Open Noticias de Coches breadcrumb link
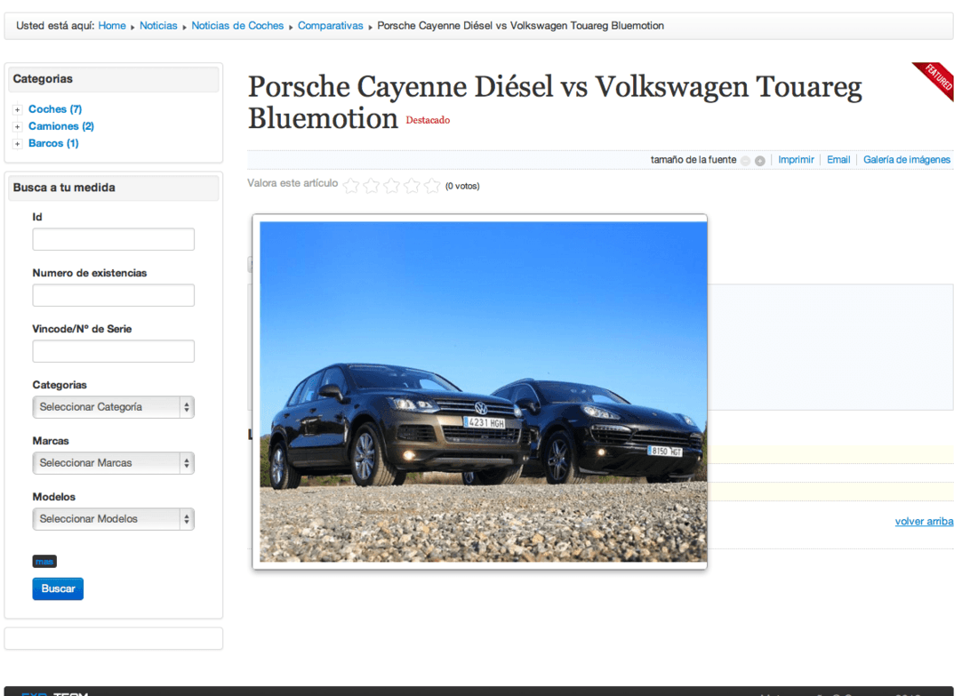 (237, 26)
